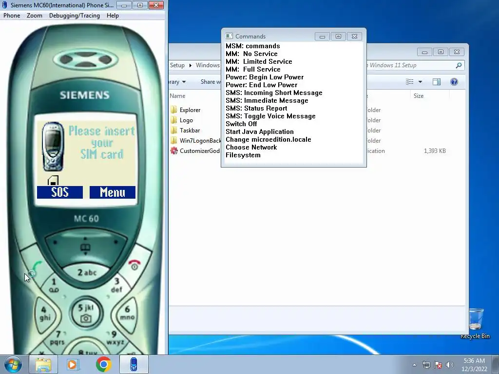Select MM: Full Service command
Image resolution: width=499 pixels, height=374 pixels.
click(x=253, y=69)
